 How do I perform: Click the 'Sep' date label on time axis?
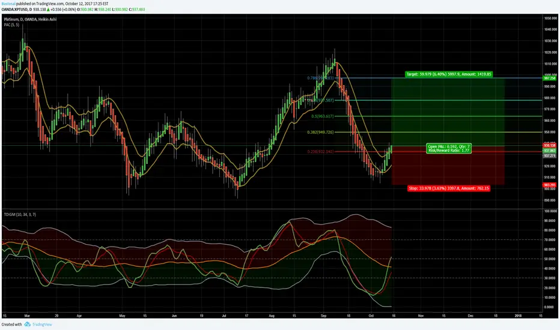[324, 316]
